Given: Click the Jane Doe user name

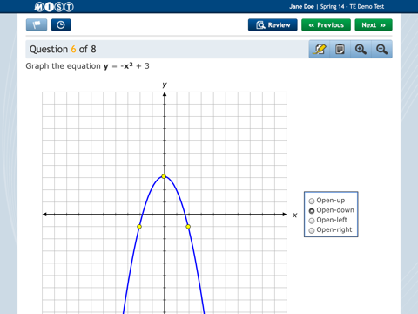Looking at the screenshot, I should point(301,7).
